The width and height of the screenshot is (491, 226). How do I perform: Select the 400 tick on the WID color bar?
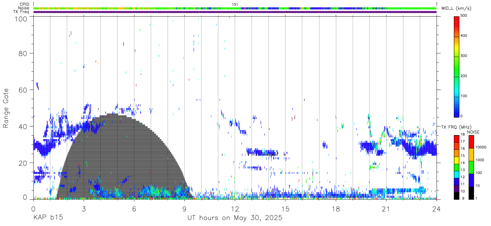464,35
